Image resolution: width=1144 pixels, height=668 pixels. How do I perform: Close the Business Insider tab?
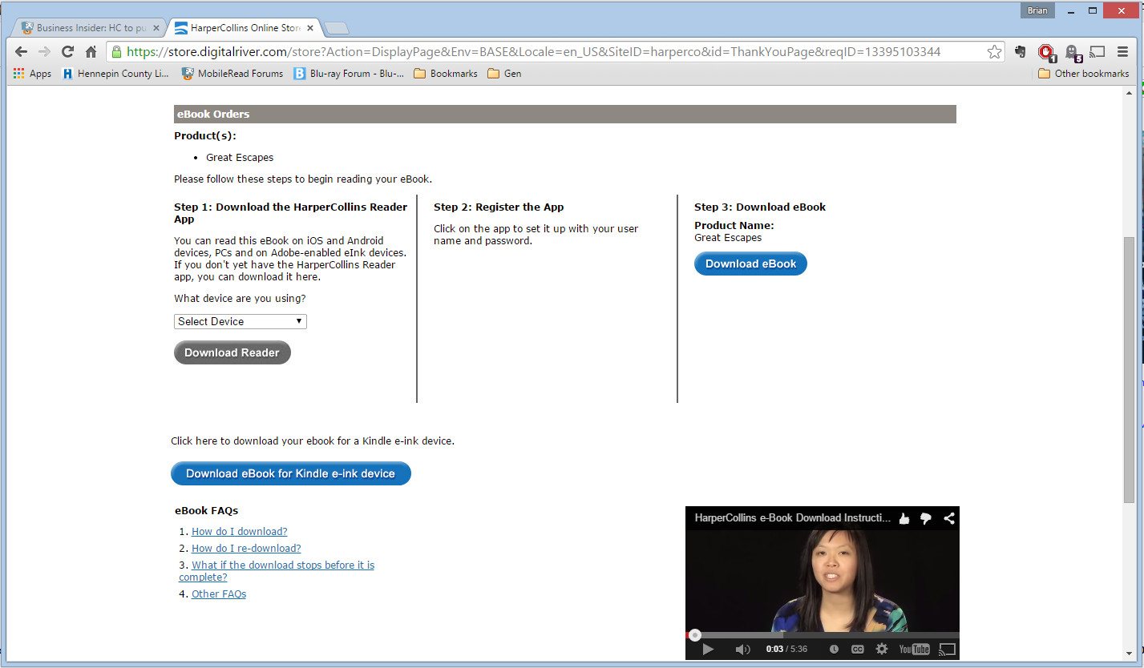[156, 28]
